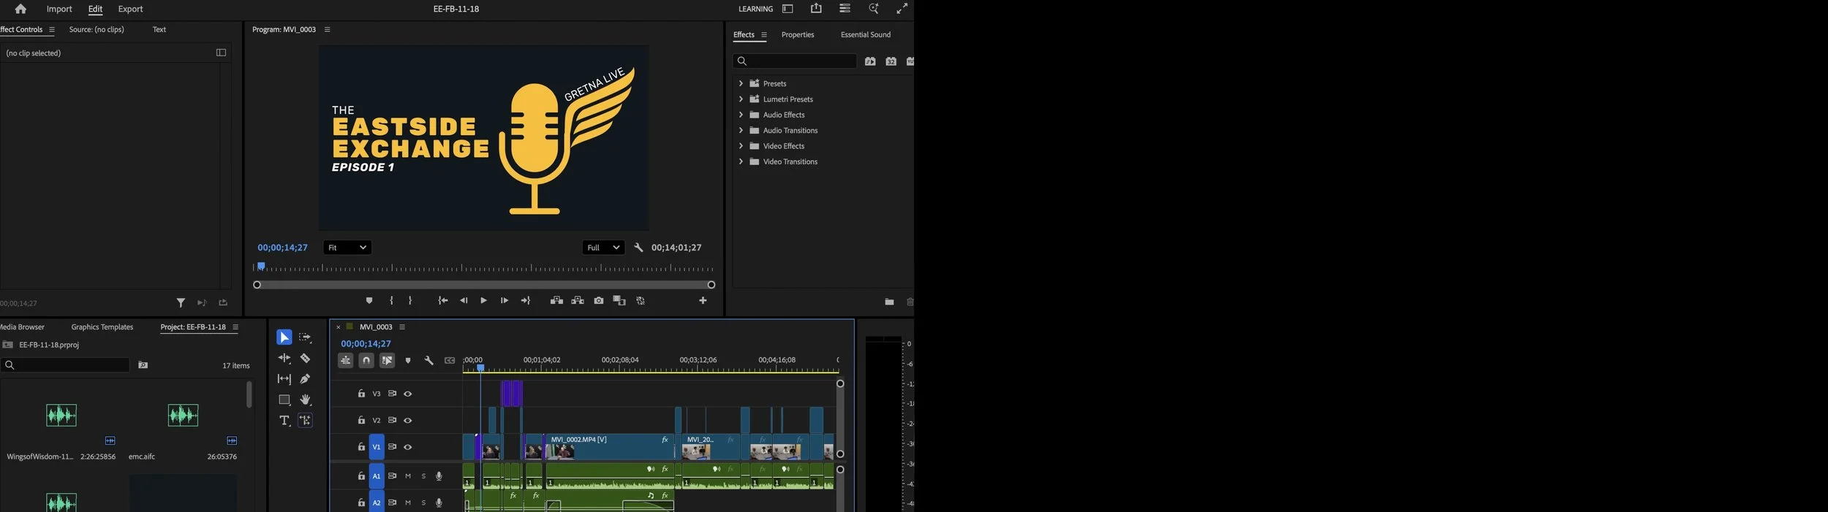Select the Type tool
The width and height of the screenshot is (1828, 512).
tap(284, 421)
